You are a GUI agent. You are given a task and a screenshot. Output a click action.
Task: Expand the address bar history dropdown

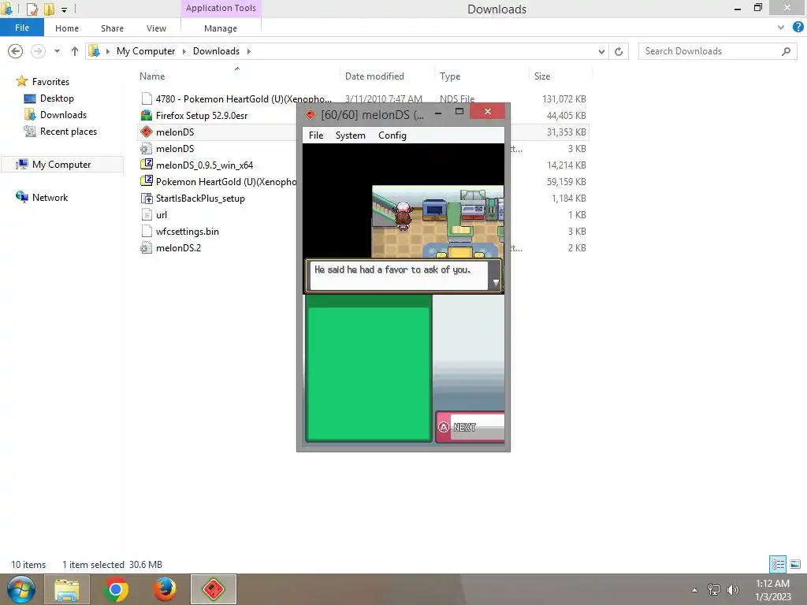tap(601, 51)
